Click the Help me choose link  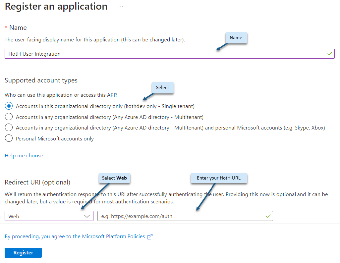[25, 155]
